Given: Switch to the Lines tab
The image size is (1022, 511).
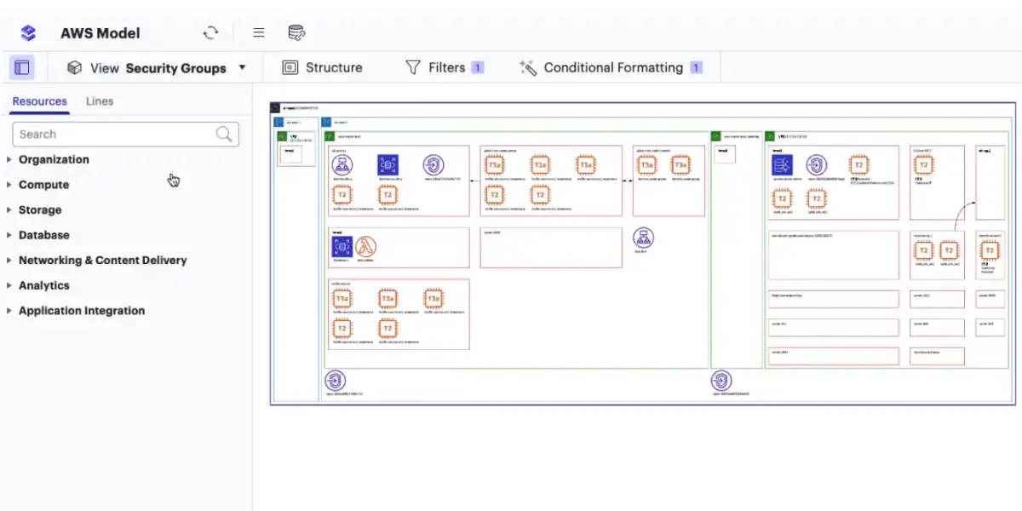Looking at the screenshot, I should pyautogui.click(x=100, y=101).
